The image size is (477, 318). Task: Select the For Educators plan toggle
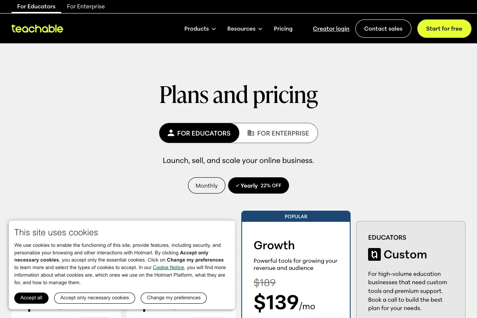[199, 133]
